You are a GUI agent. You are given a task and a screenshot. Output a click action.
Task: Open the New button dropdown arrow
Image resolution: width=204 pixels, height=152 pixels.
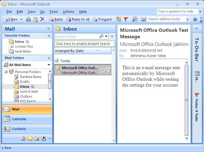21,20
